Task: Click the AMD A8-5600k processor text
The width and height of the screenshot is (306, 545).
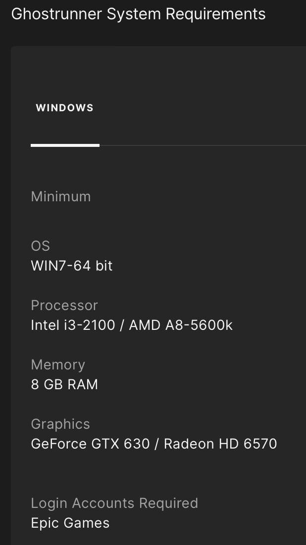Action: coord(181,325)
